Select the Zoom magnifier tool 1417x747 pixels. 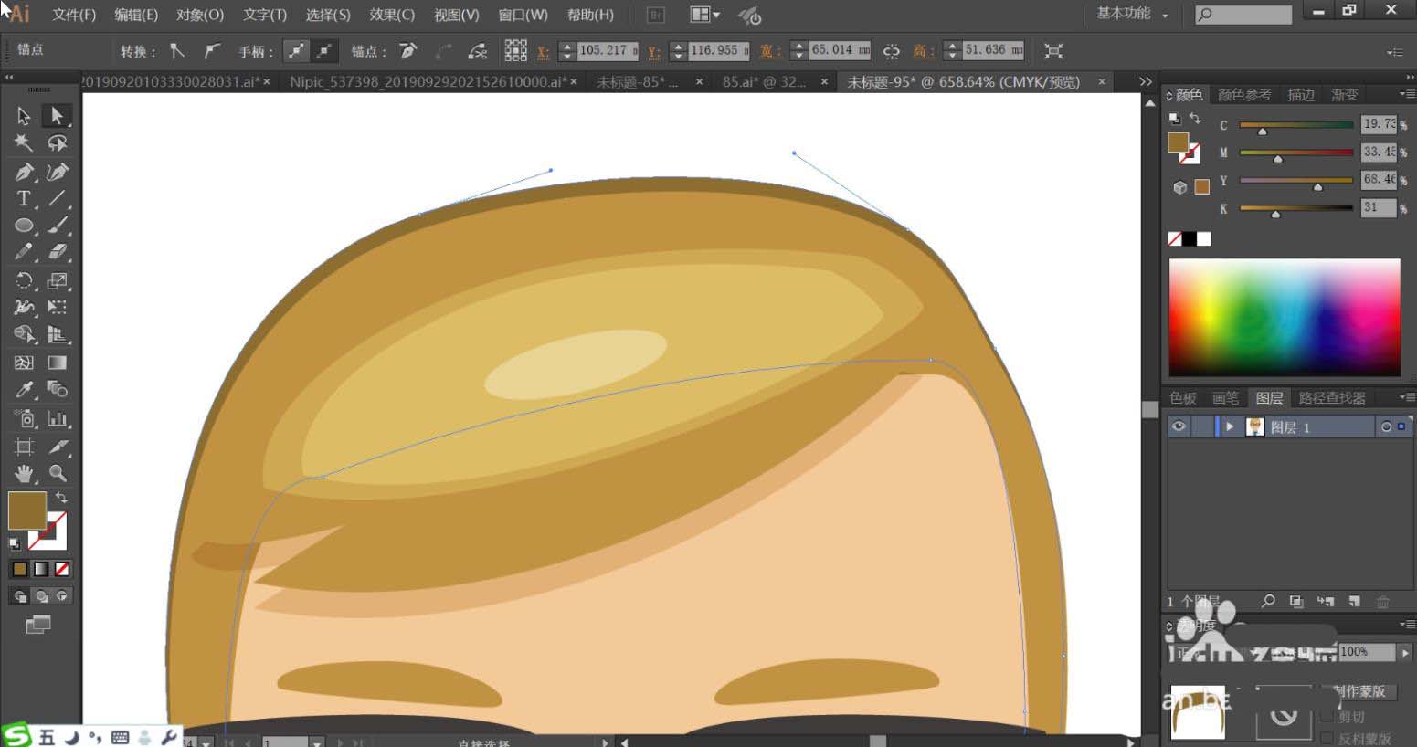click(58, 473)
